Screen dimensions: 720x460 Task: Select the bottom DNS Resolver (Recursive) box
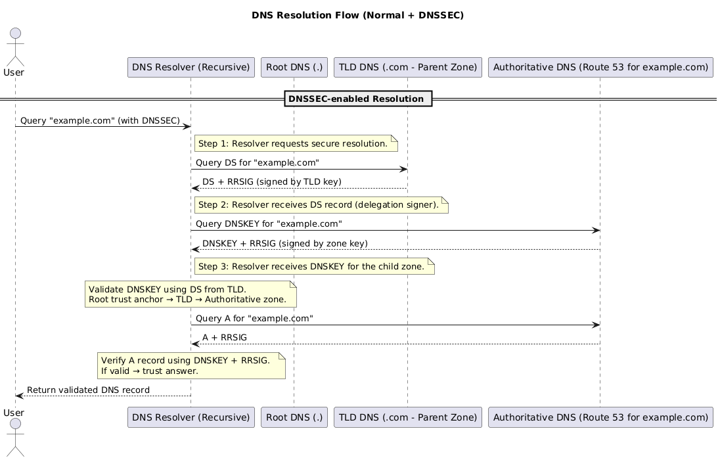click(x=191, y=418)
